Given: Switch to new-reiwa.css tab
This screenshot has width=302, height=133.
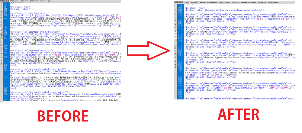Looking at the screenshot, I should click(224, 2).
